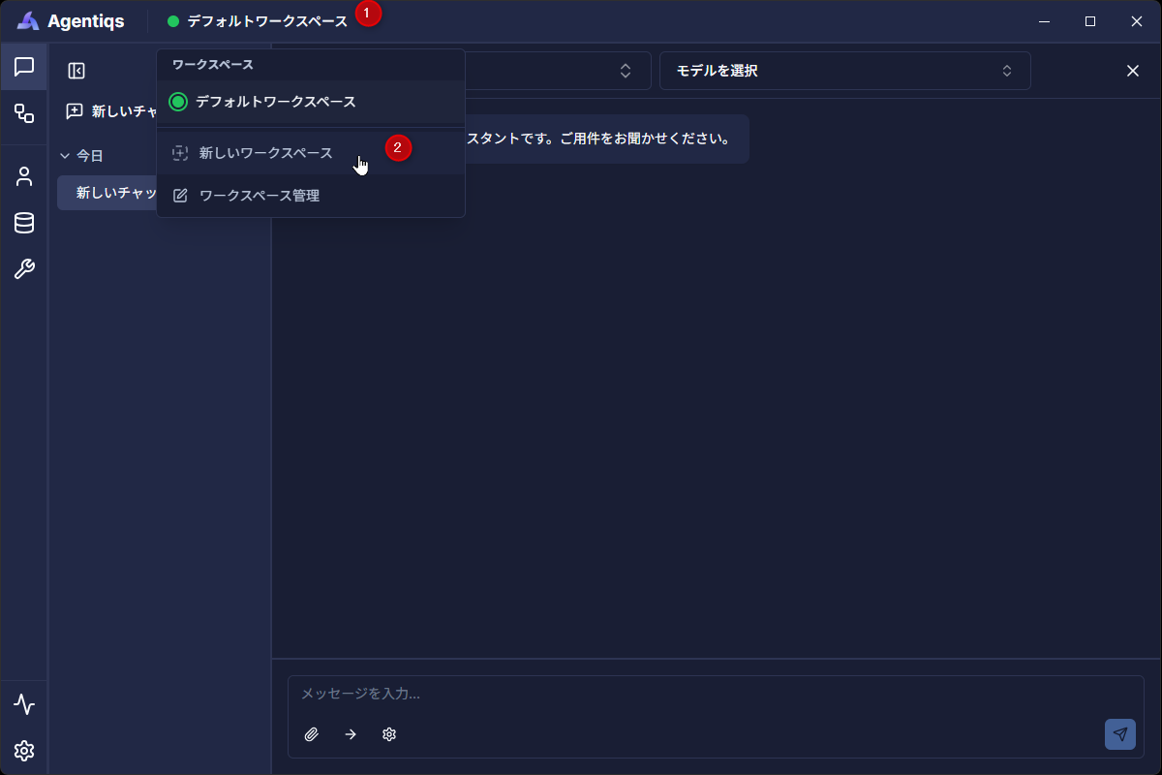Image resolution: width=1162 pixels, height=775 pixels.
Task: Click the paperclip attach file icon
Action: 312,734
